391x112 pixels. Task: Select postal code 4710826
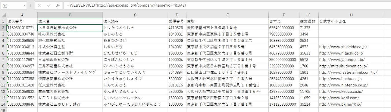pyautogui.click(x=177, y=28)
